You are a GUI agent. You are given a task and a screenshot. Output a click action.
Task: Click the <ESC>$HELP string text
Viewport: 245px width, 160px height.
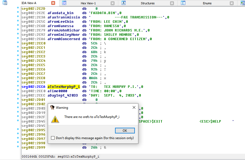click(x=210, y=121)
